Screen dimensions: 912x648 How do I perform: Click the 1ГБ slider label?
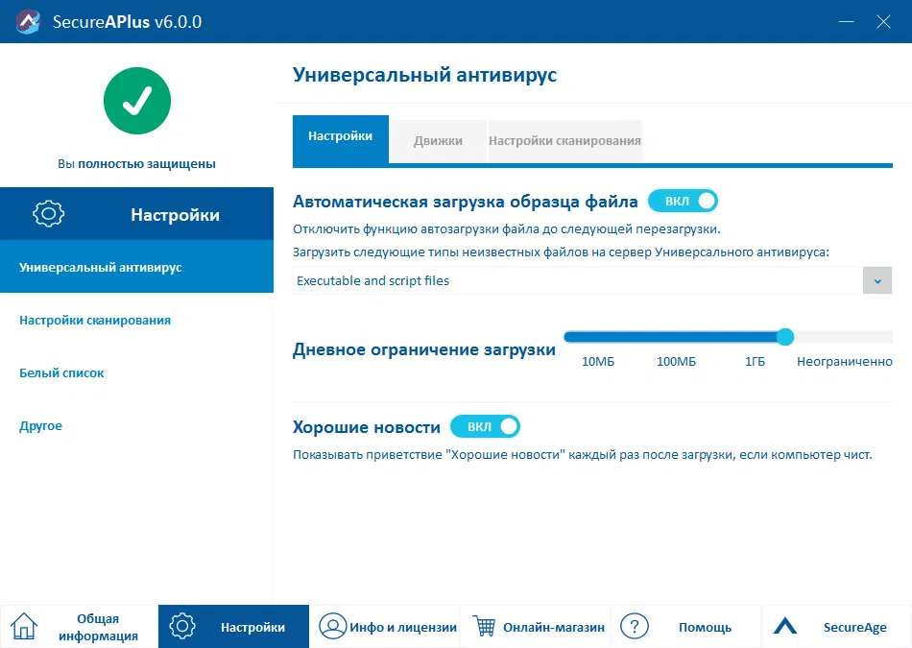pos(755,361)
